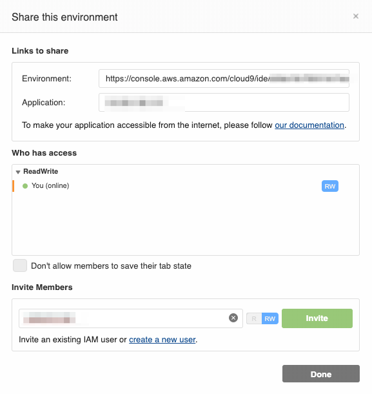The width and height of the screenshot is (372, 394).
Task: Click the Application URL field
Action: [x=224, y=102]
